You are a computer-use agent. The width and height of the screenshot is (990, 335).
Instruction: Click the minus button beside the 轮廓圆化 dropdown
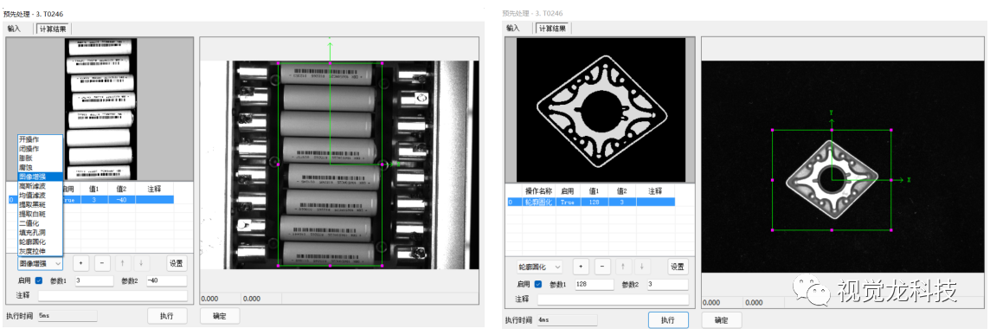click(x=602, y=267)
